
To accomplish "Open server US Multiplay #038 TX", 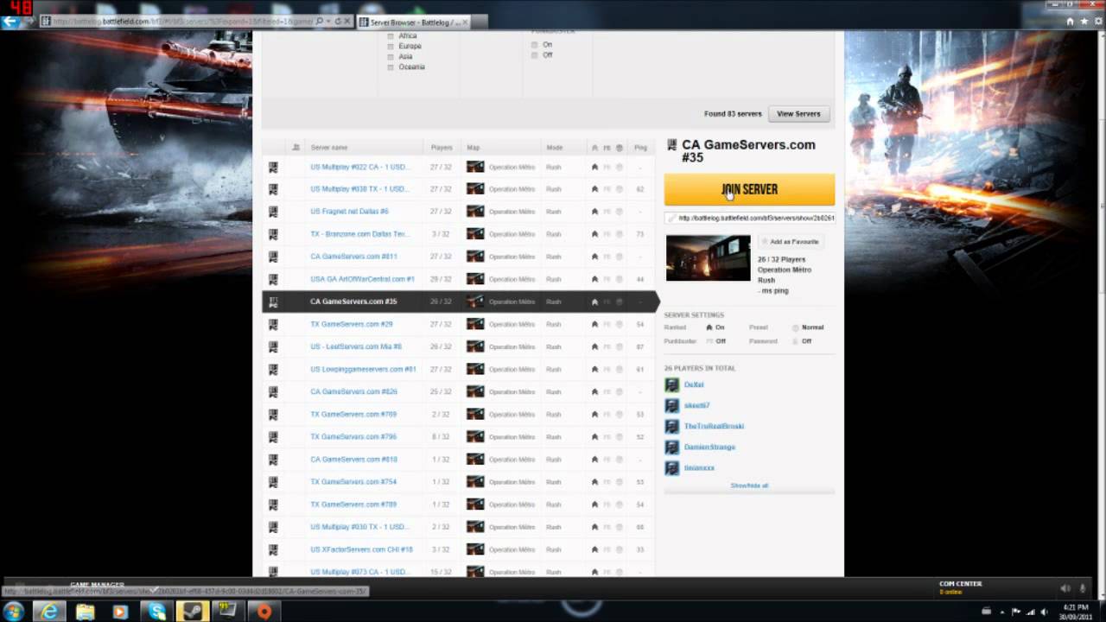I will [359, 189].
